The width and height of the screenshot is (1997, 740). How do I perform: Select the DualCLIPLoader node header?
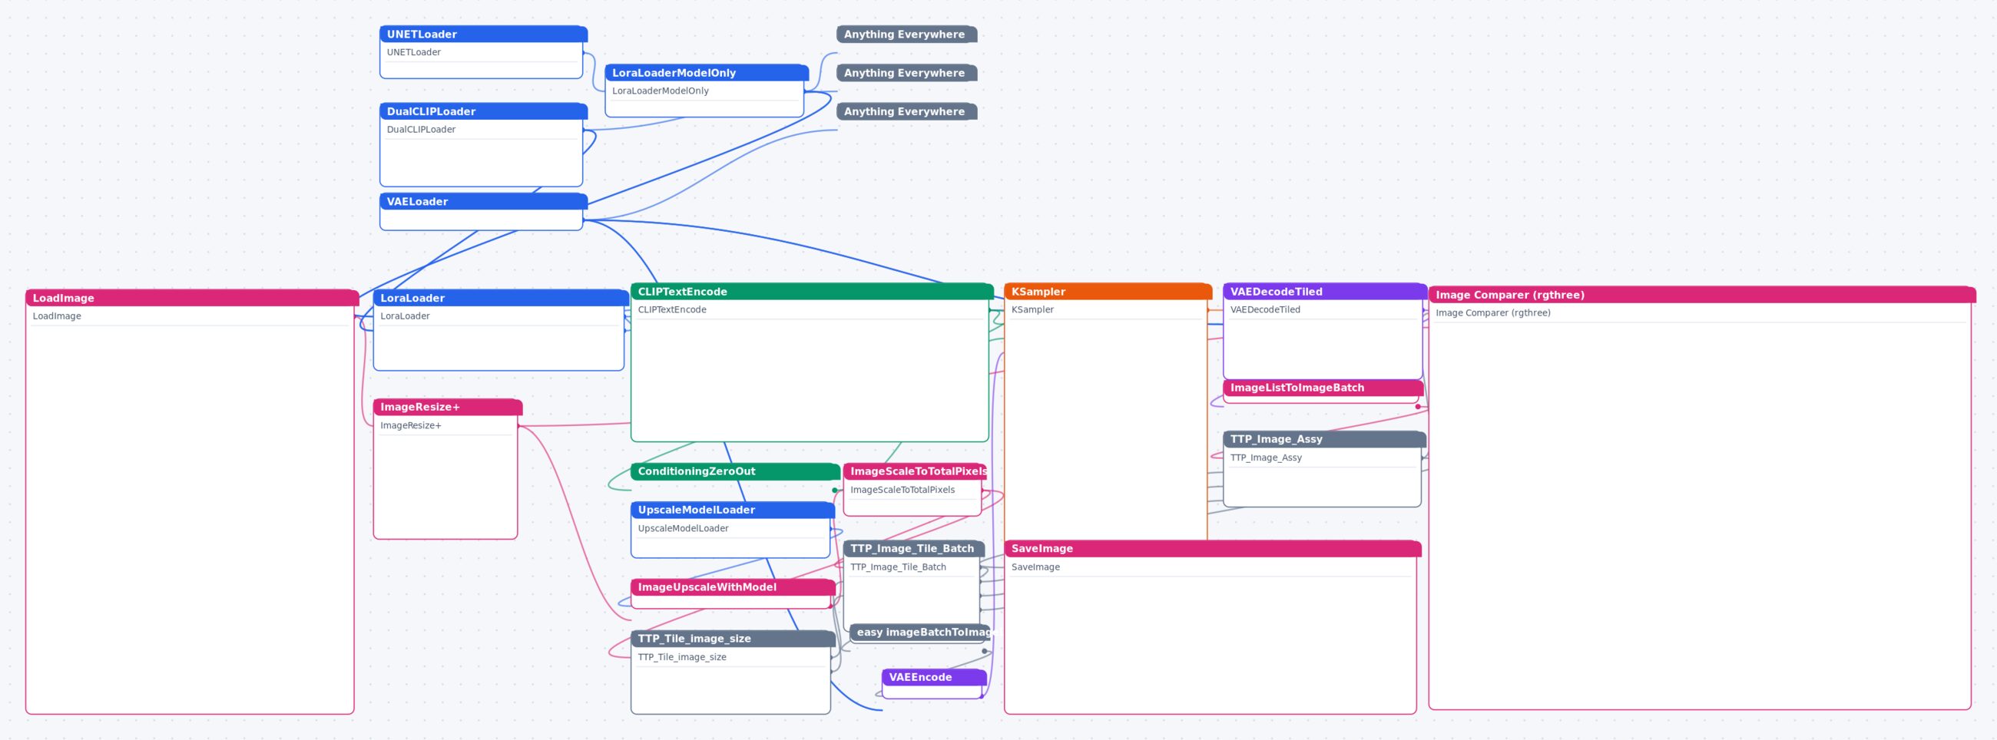(x=483, y=111)
